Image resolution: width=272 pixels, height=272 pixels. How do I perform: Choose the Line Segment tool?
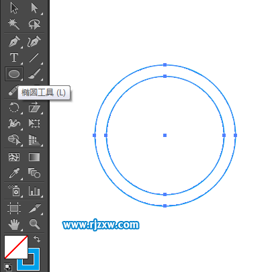[x=34, y=58]
